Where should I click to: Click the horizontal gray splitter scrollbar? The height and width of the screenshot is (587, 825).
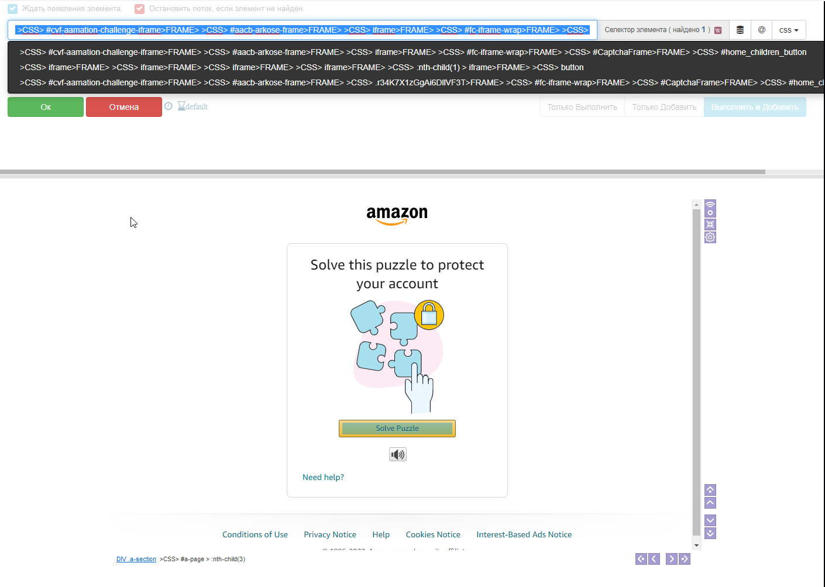point(383,172)
